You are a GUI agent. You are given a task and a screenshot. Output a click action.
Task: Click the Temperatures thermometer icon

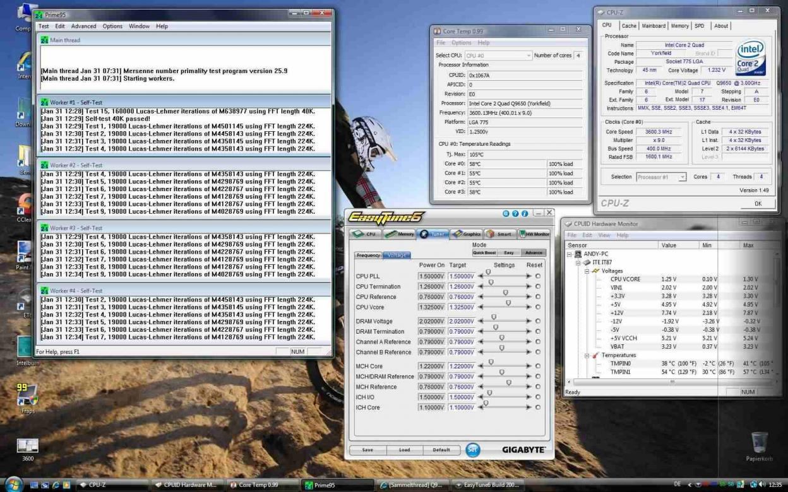[x=596, y=355]
